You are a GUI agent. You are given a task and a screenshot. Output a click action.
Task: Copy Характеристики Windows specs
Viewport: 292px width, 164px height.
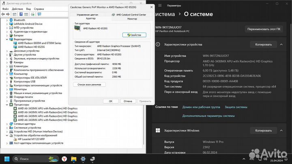point(263,131)
